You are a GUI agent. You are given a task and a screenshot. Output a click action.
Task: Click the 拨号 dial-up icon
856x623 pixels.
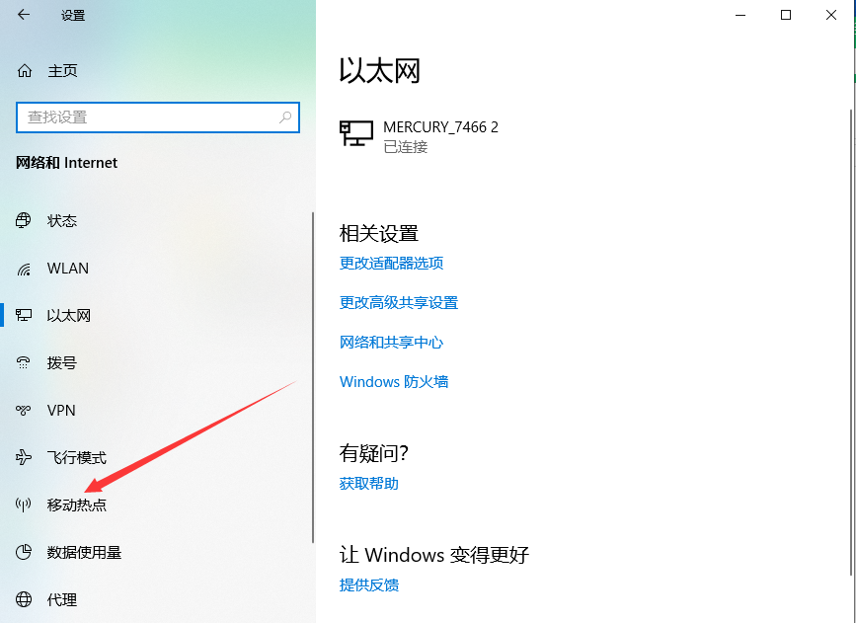click(x=24, y=362)
